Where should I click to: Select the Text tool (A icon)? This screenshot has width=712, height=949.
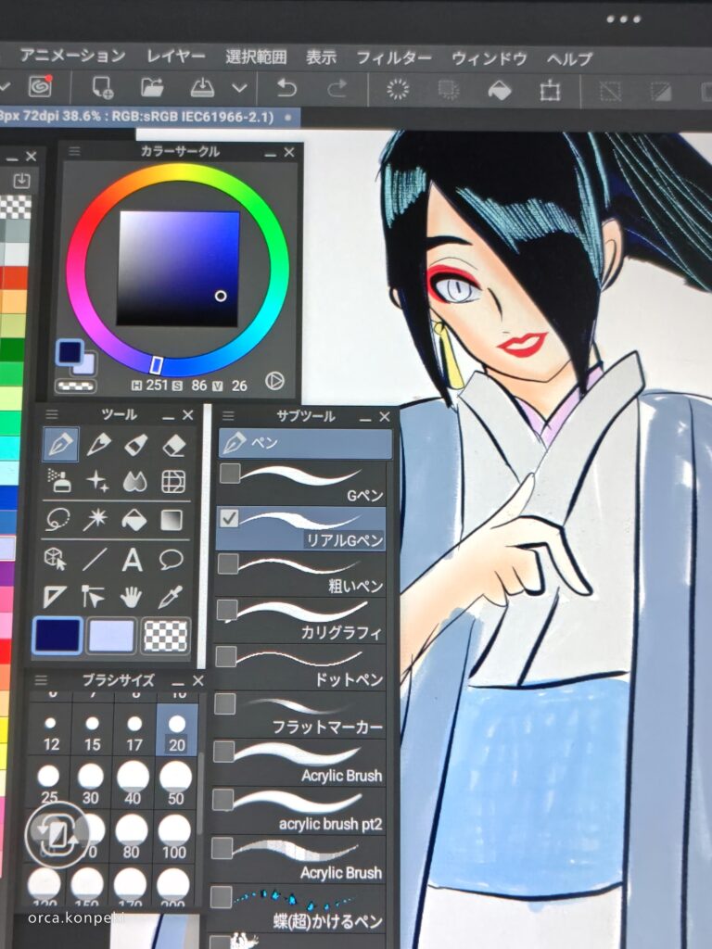click(x=133, y=559)
